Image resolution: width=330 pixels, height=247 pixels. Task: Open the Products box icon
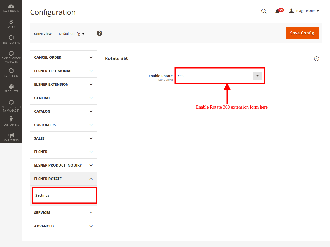11,88
